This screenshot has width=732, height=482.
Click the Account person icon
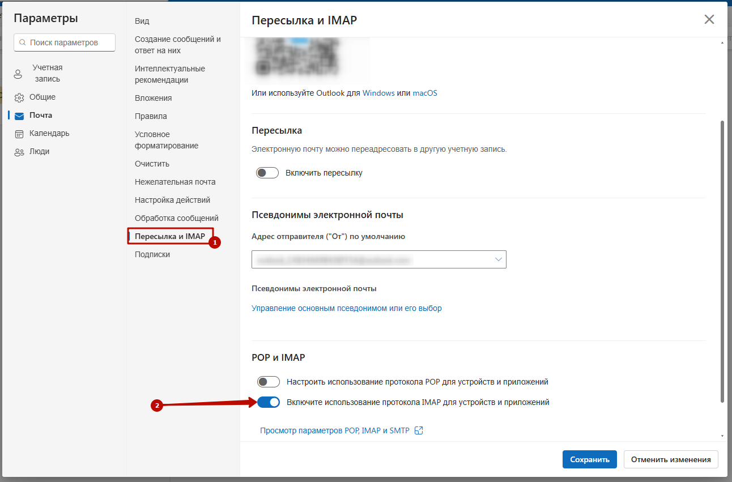(18, 74)
